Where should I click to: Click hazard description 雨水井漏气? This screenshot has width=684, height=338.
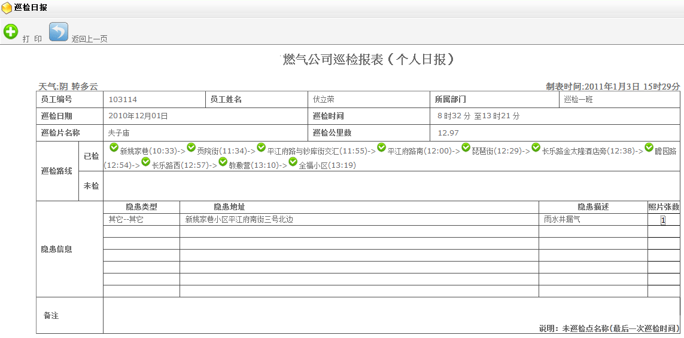point(562,220)
